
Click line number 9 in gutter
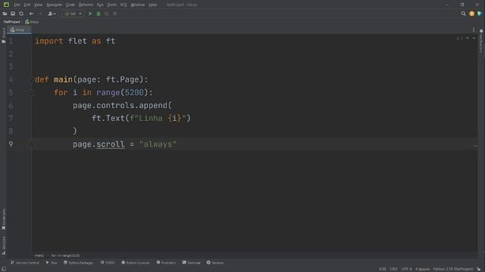(11, 144)
